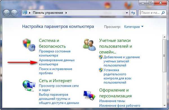Open the Категория view dropdown
Screen dimensions: 169x110
(134, 26)
